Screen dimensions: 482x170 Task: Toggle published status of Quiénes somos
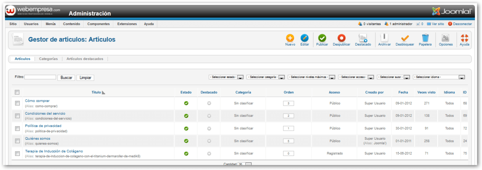coord(186,141)
